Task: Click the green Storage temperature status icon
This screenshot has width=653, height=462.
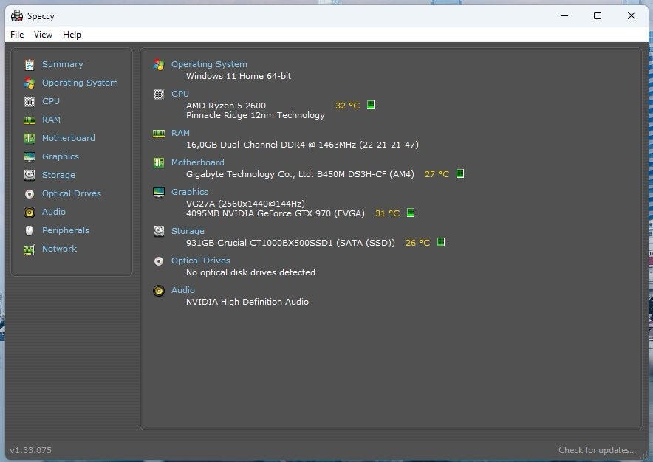Action: (x=440, y=242)
